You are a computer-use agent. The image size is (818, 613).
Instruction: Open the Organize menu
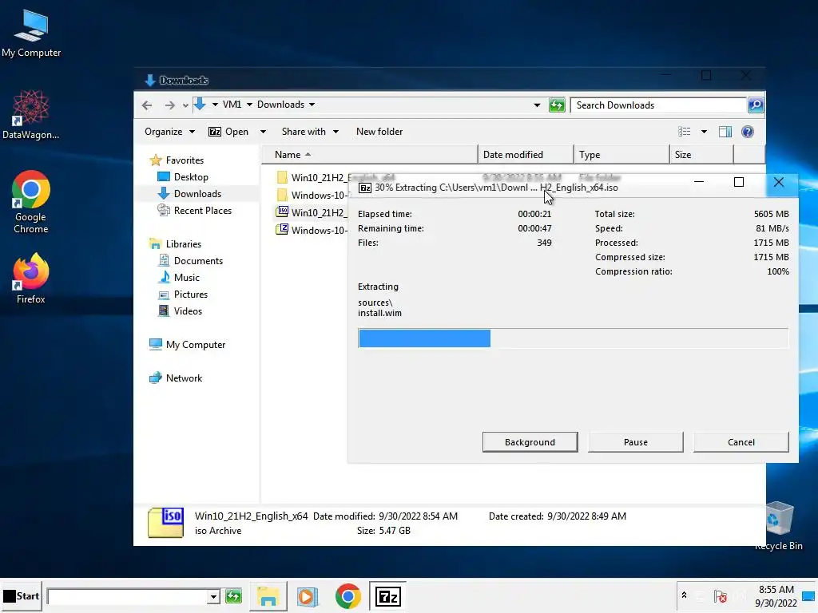[x=169, y=132]
